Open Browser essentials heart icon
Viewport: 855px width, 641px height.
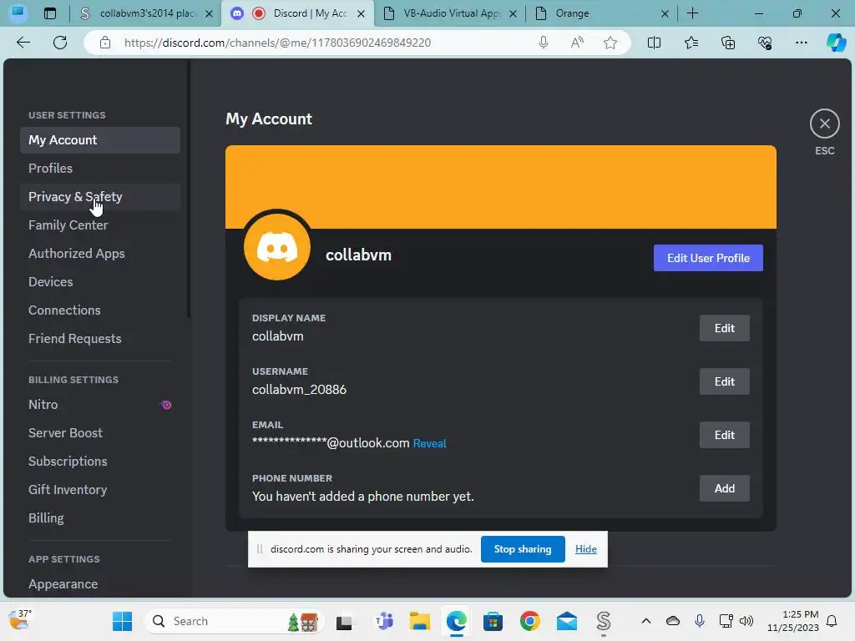pyautogui.click(x=765, y=43)
